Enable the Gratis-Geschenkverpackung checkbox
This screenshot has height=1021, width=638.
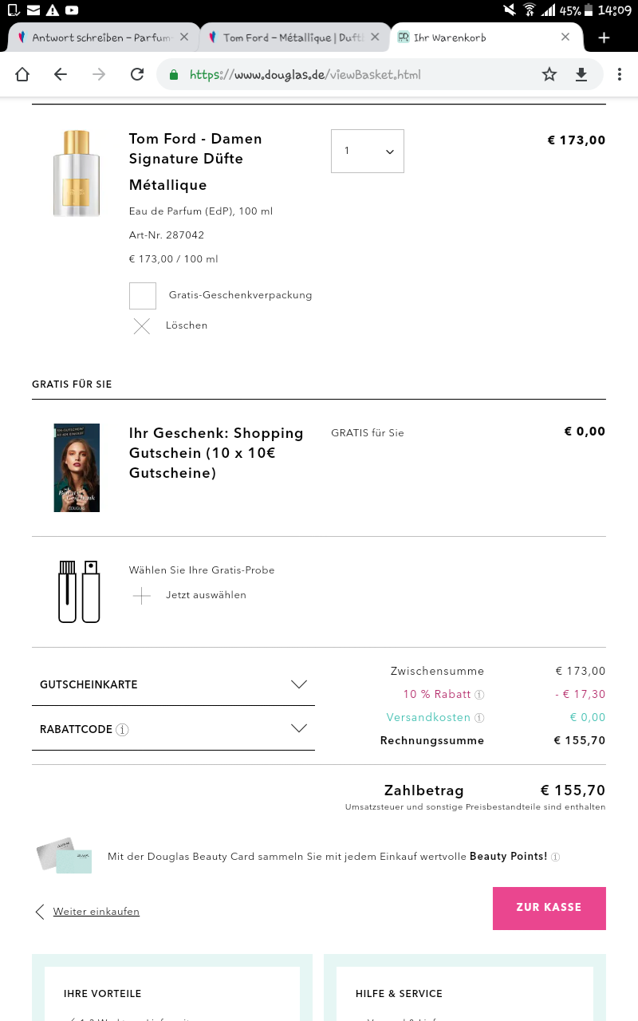pyautogui.click(x=143, y=296)
